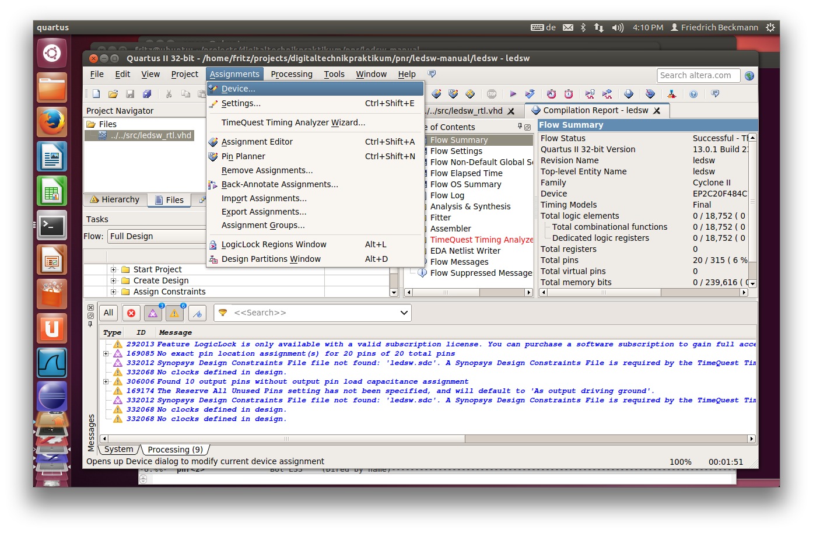Expand the Start Project task folder

pyautogui.click(x=114, y=269)
